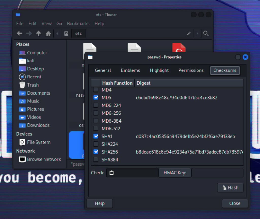
Task: Go back using the back arrow
Action: [x=19, y=33]
